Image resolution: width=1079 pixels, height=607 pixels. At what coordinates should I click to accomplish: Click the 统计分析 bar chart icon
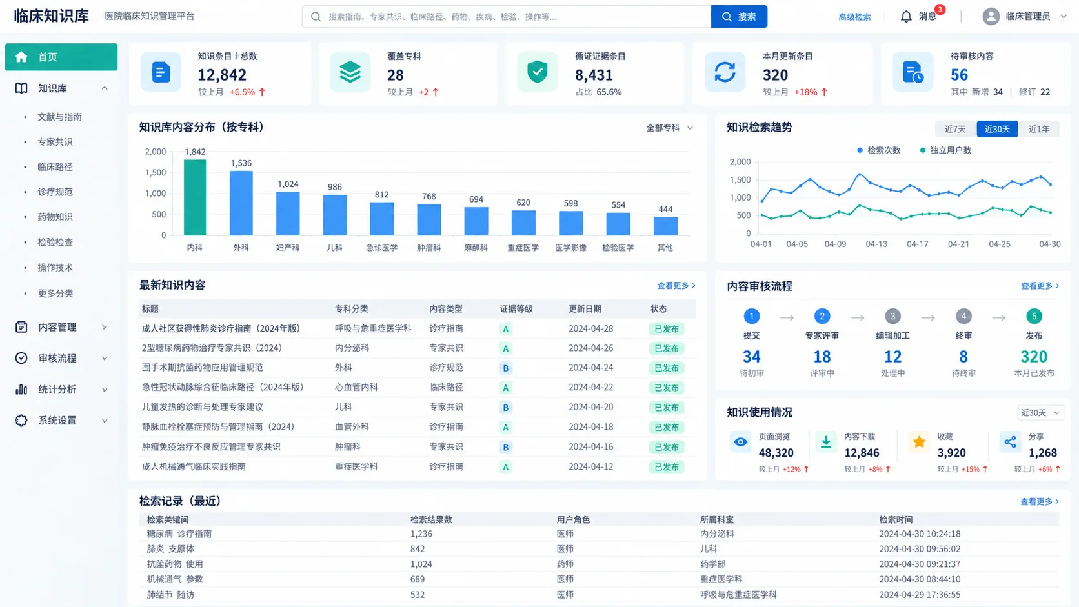(x=21, y=389)
